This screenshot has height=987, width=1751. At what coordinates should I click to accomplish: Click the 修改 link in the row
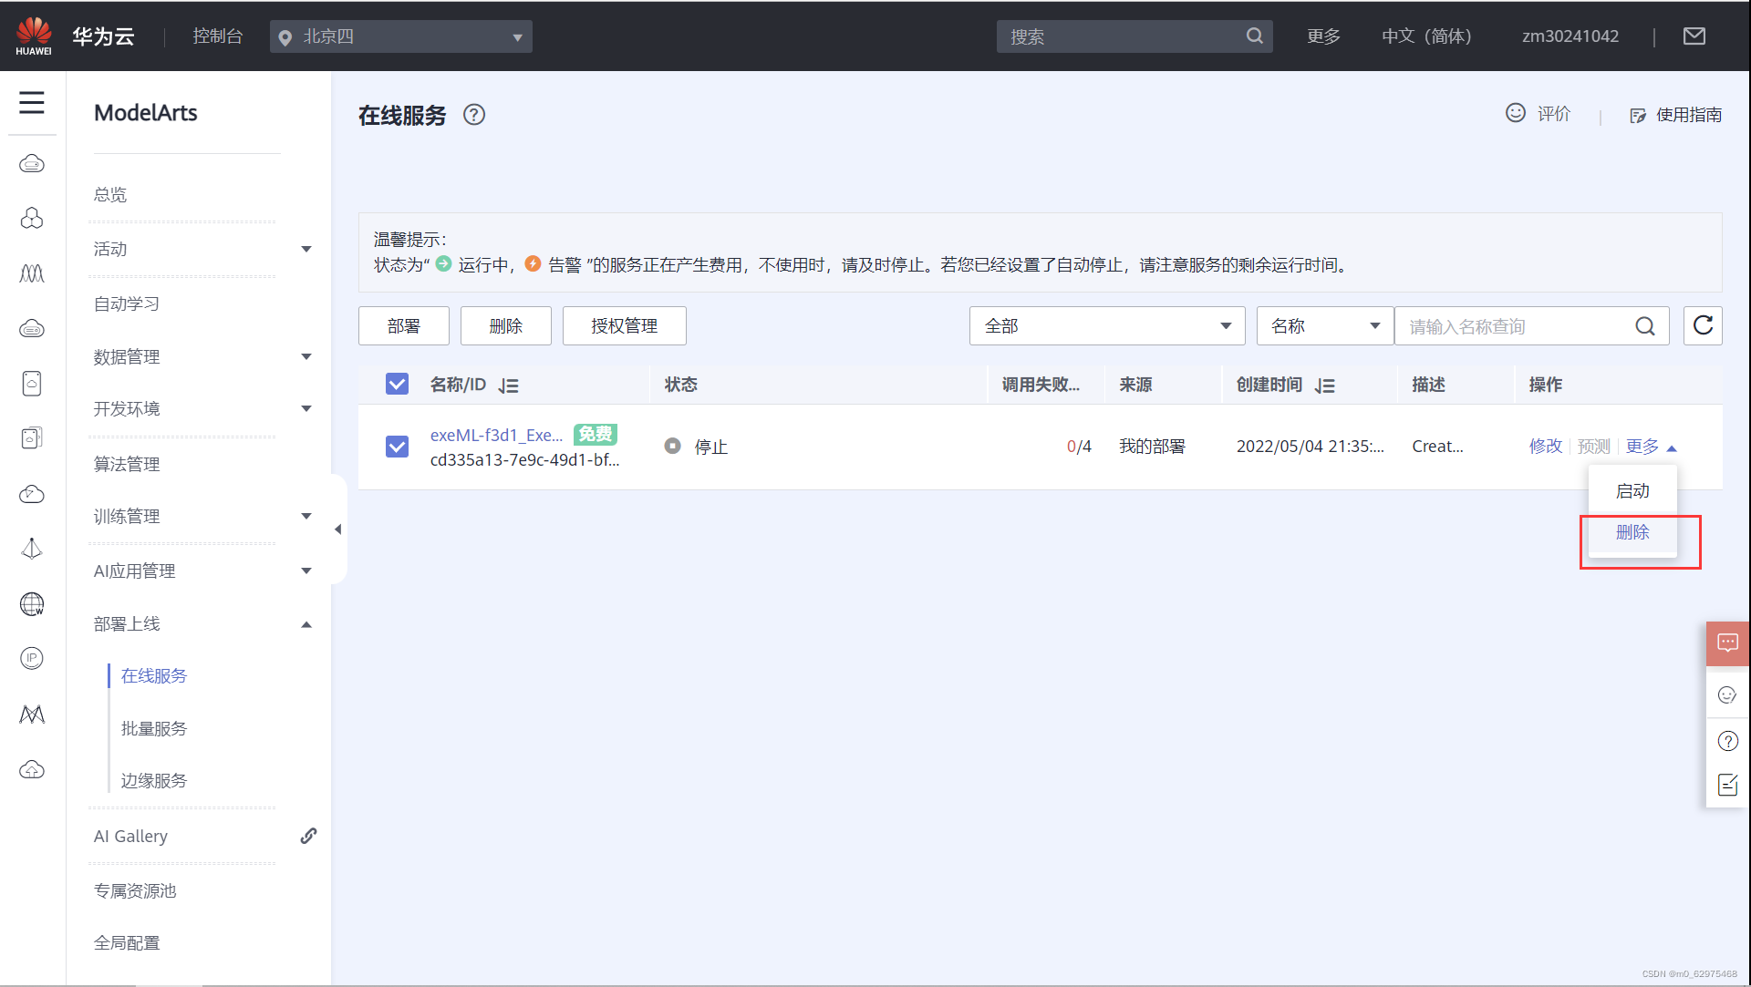1546,447
